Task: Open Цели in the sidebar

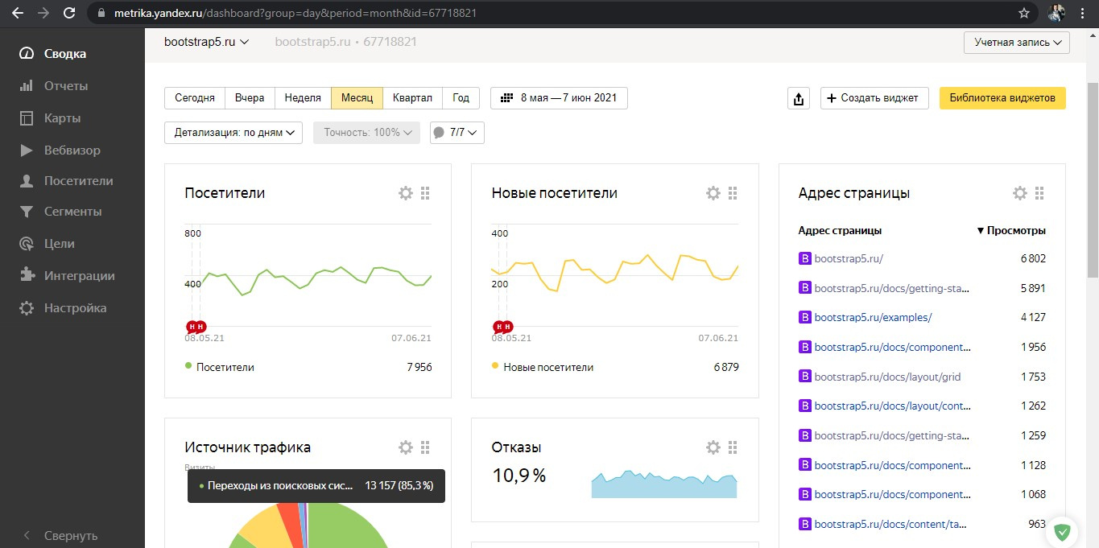Action: (60, 244)
